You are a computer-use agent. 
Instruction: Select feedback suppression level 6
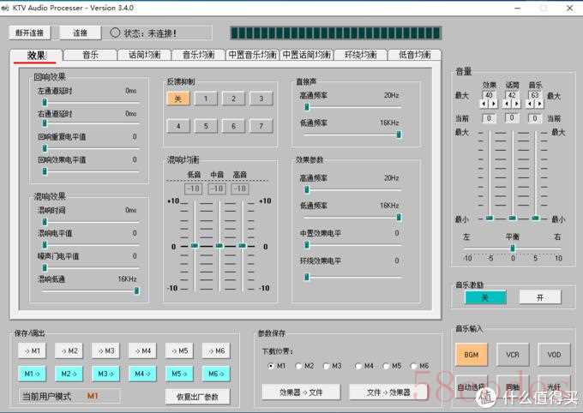tap(233, 126)
